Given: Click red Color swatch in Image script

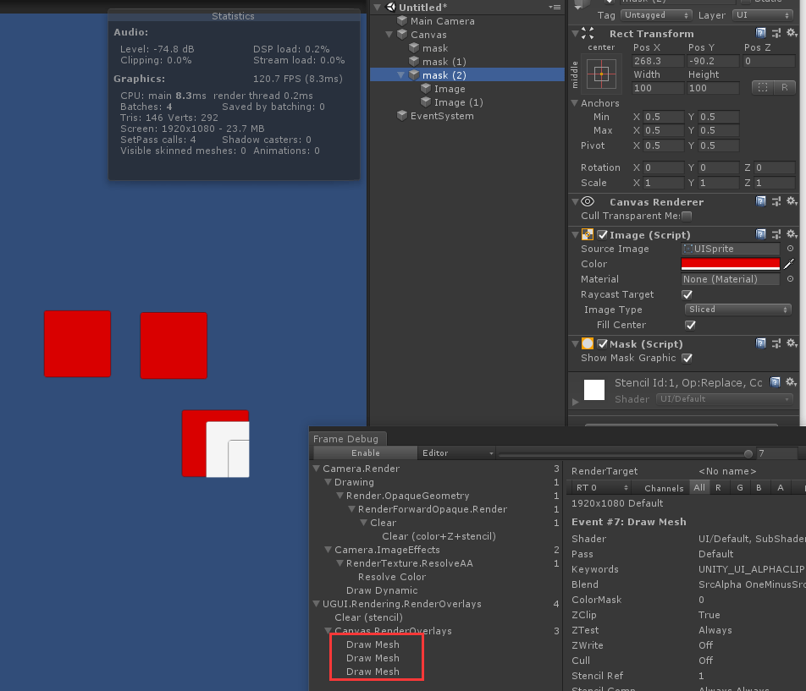Looking at the screenshot, I should click(731, 264).
